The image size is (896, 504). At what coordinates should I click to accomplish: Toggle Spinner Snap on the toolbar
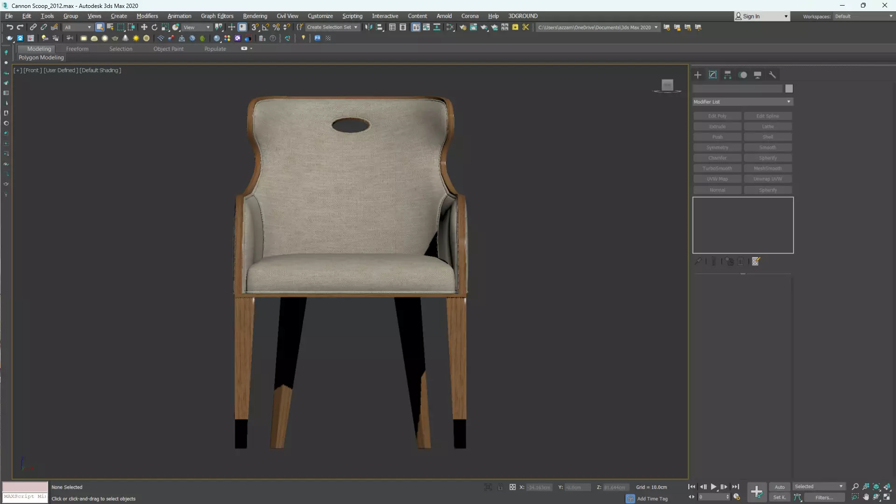[287, 27]
